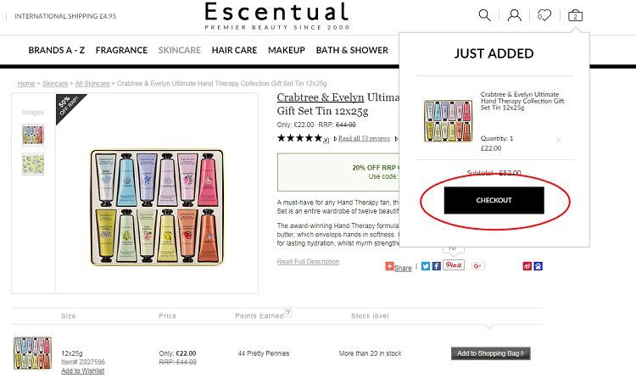Share on Weibo icon
Screen dimensions: 636x378
tap(527, 266)
